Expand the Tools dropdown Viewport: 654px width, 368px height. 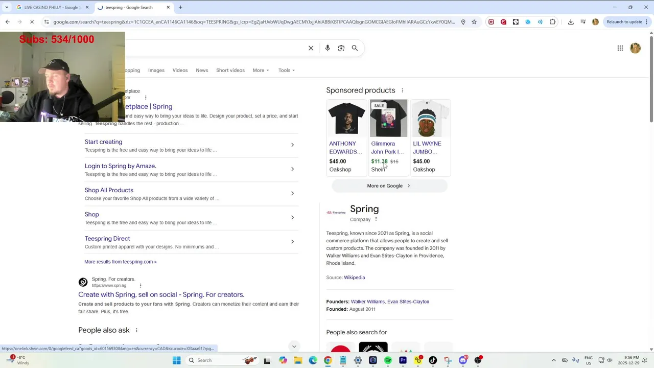pyautogui.click(x=287, y=70)
